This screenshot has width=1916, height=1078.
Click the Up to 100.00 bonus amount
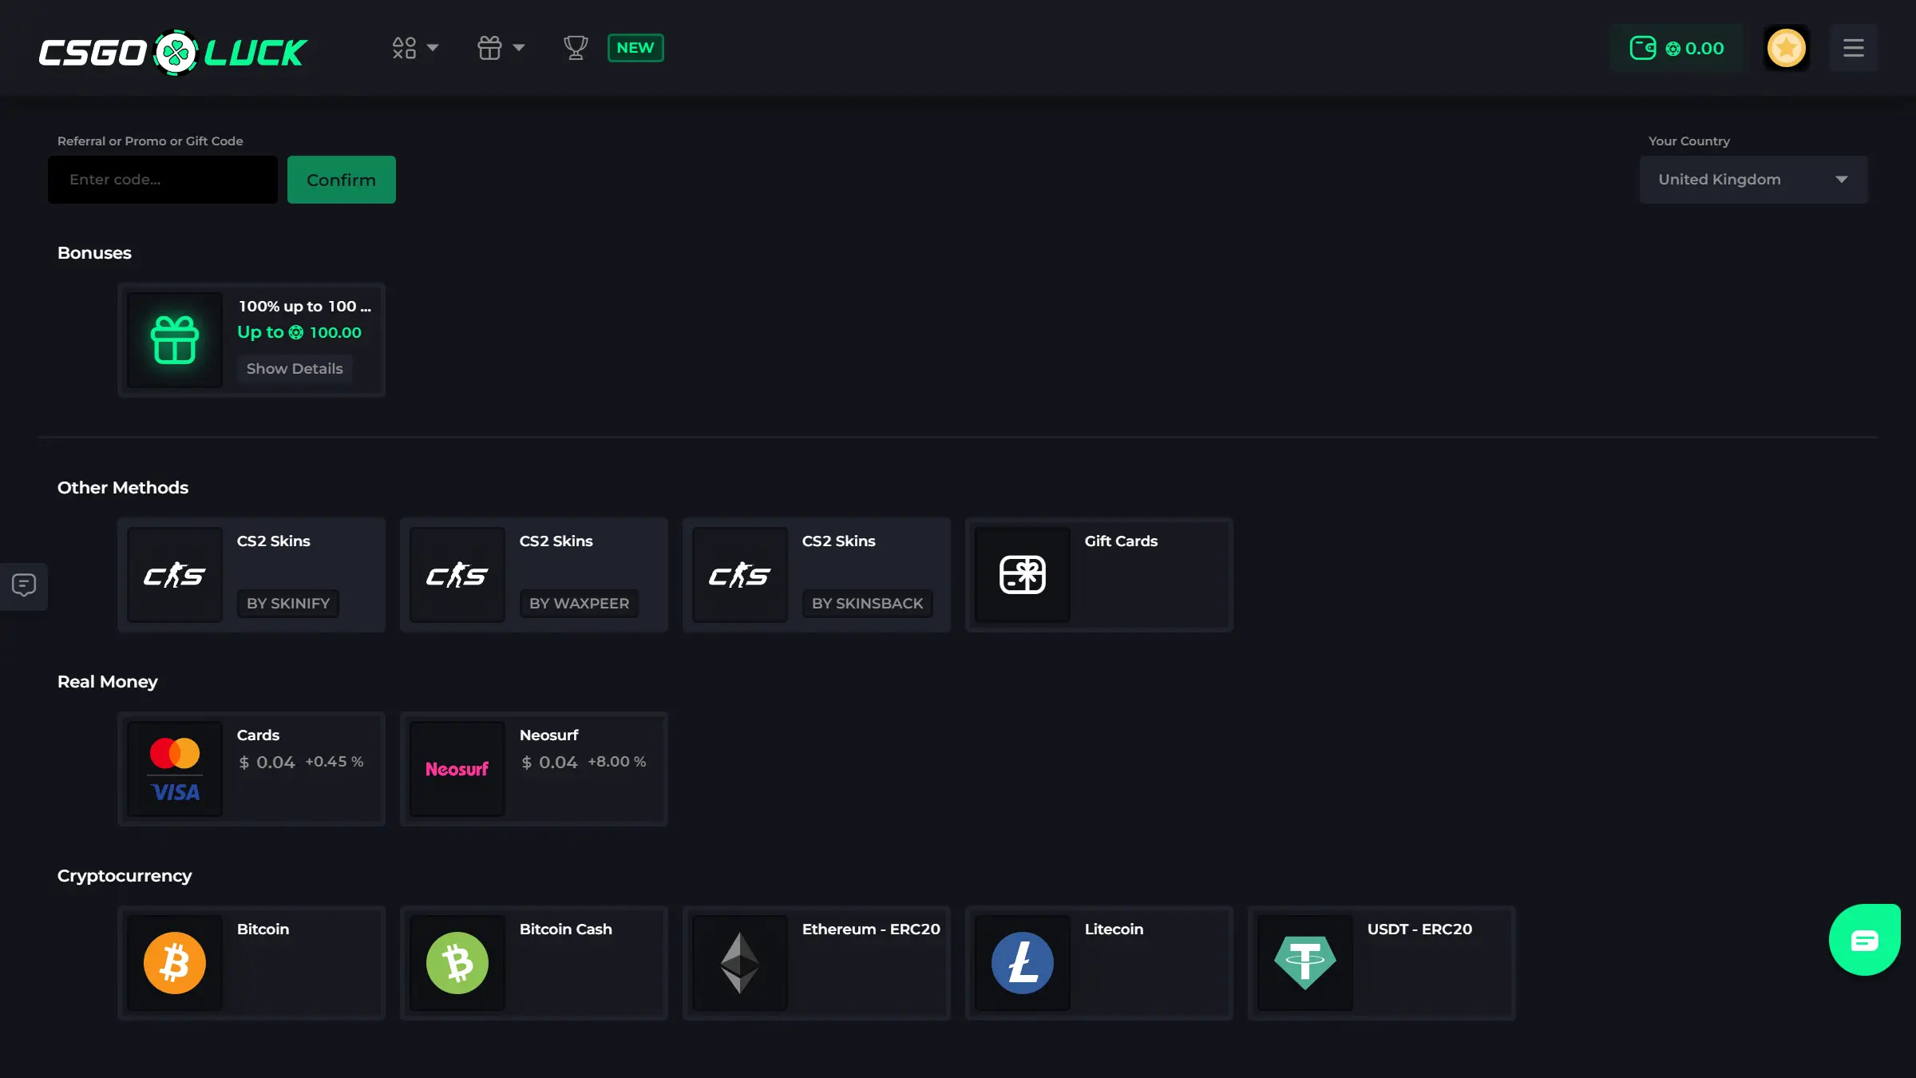299,332
